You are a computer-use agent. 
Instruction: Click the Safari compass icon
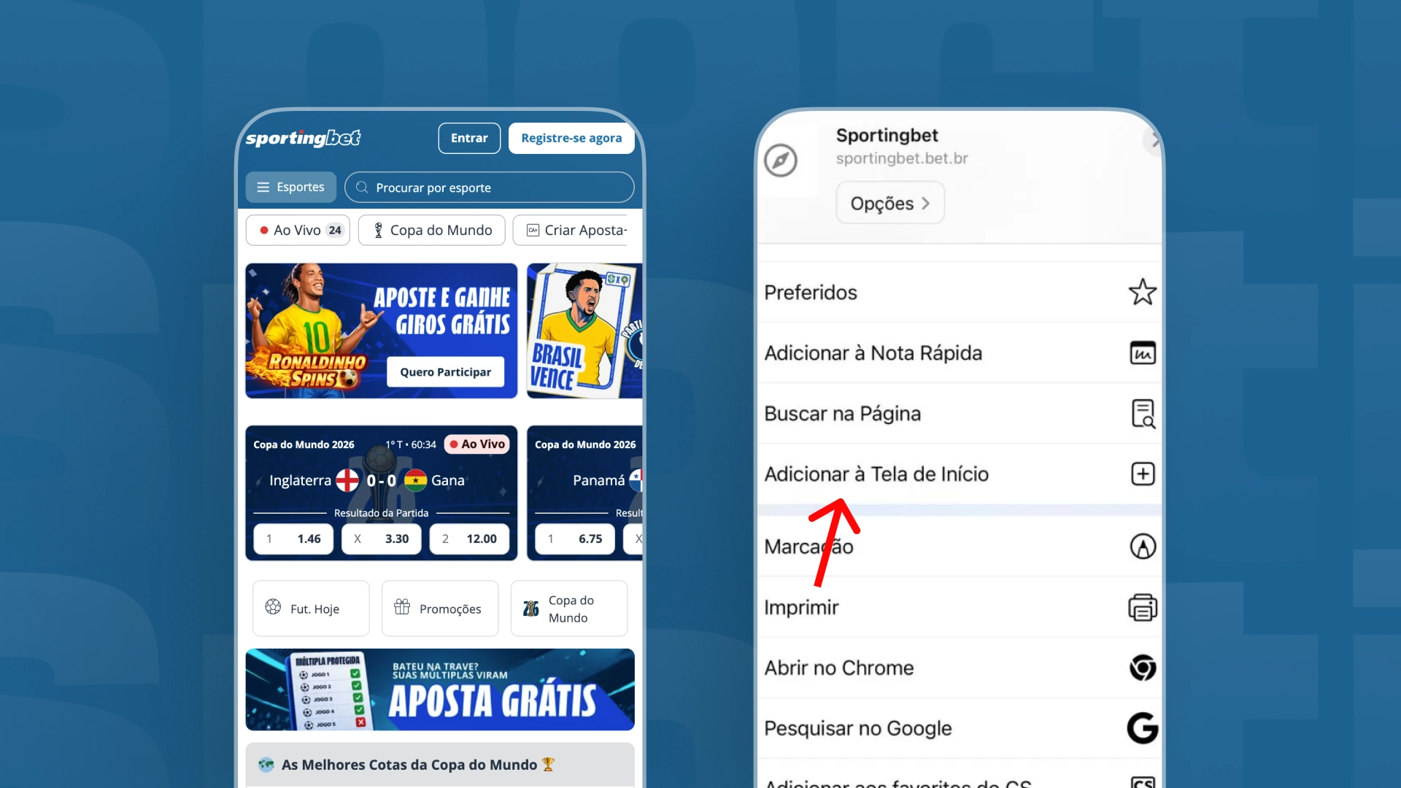click(x=781, y=161)
